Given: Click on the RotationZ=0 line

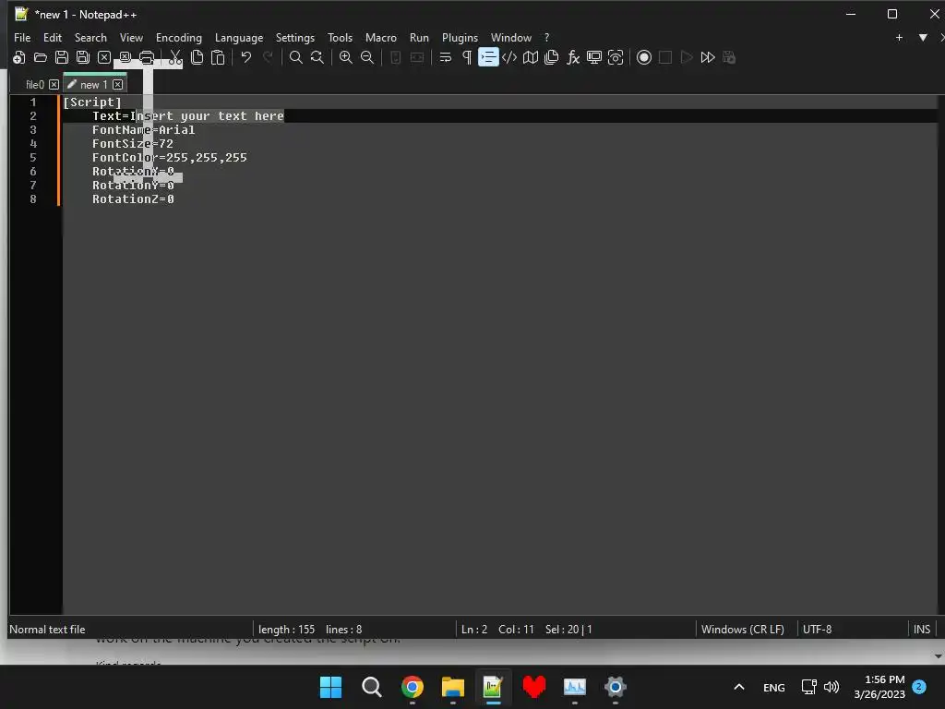Looking at the screenshot, I should [x=133, y=199].
